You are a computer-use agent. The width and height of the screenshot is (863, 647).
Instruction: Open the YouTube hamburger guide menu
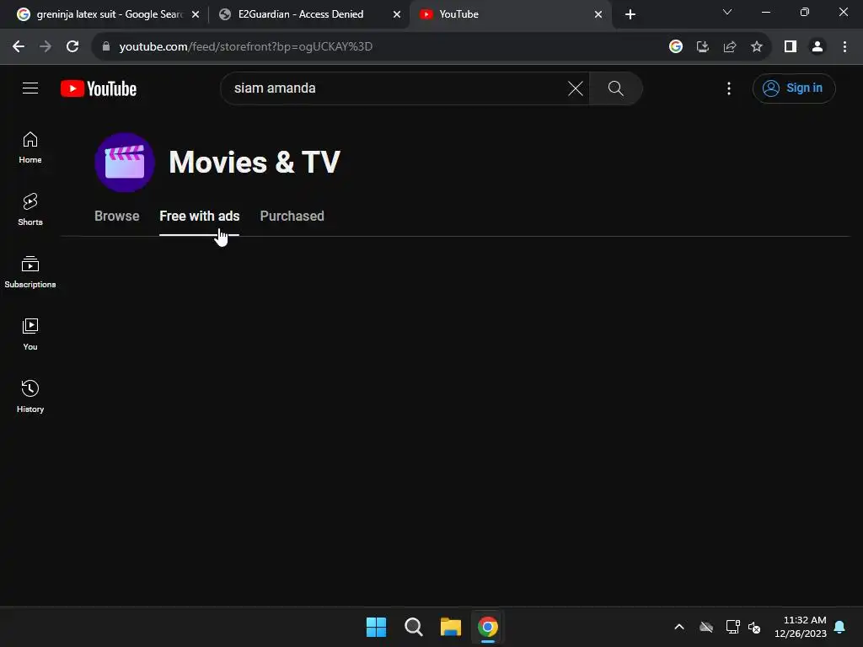30,88
